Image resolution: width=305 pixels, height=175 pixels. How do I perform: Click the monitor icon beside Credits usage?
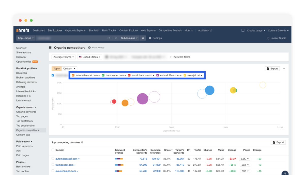pyautogui.click(x=243, y=30)
